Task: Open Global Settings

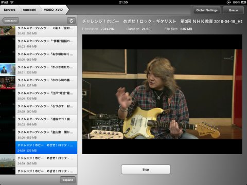Action: point(207,10)
